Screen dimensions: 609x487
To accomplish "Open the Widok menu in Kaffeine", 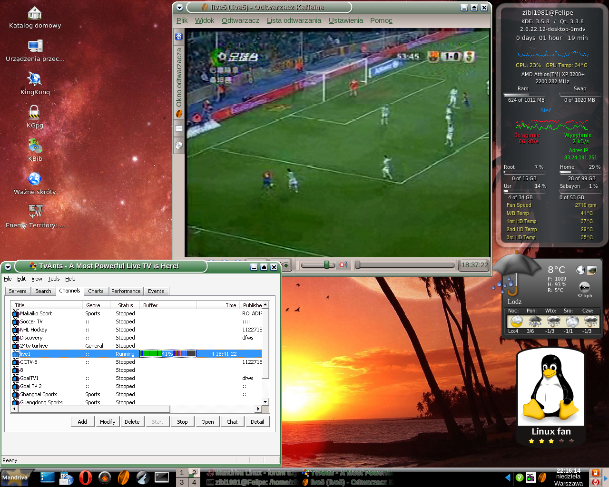I will click(x=205, y=20).
